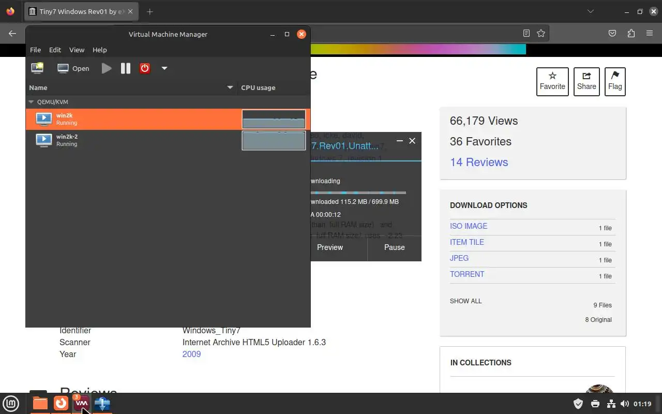Open the 14 Reviews link
Image resolution: width=662 pixels, height=414 pixels.
tap(479, 162)
